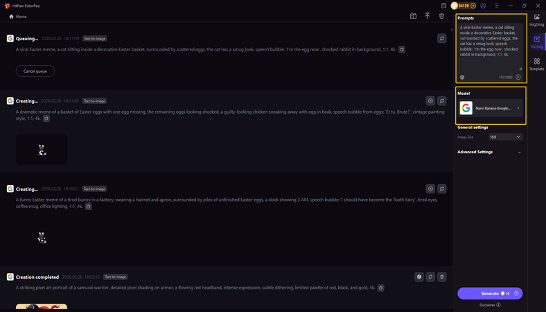Select the Txt2img sidebar icon
This screenshot has height=312, width=546.
[x=536, y=42]
